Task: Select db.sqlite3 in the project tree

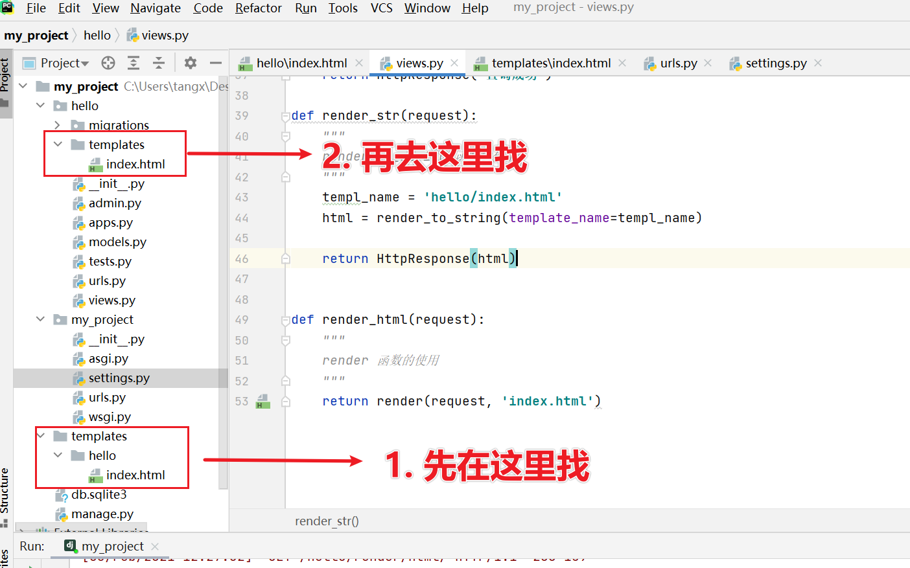Action: [x=99, y=494]
